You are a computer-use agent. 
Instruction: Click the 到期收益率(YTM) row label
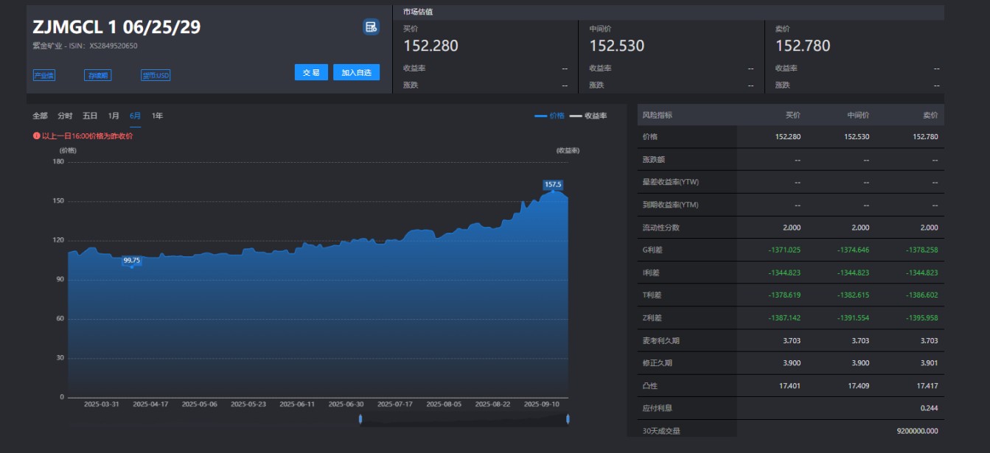pyautogui.click(x=671, y=205)
